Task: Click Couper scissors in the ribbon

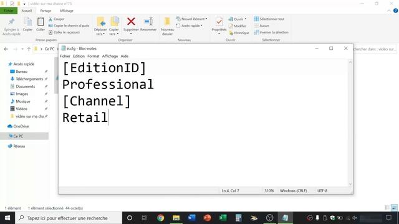Action: [57, 19]
